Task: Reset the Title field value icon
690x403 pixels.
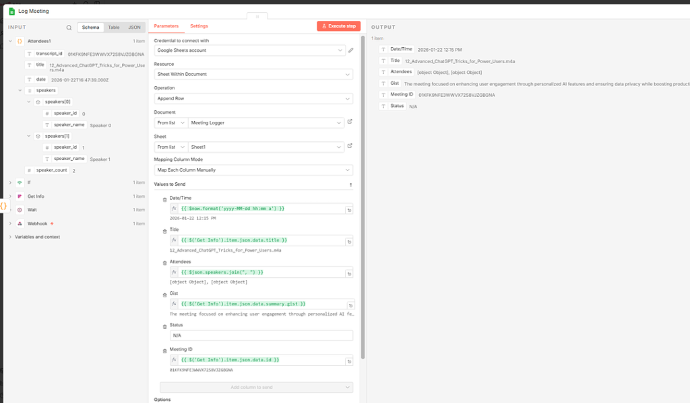Action: (350, 242)
